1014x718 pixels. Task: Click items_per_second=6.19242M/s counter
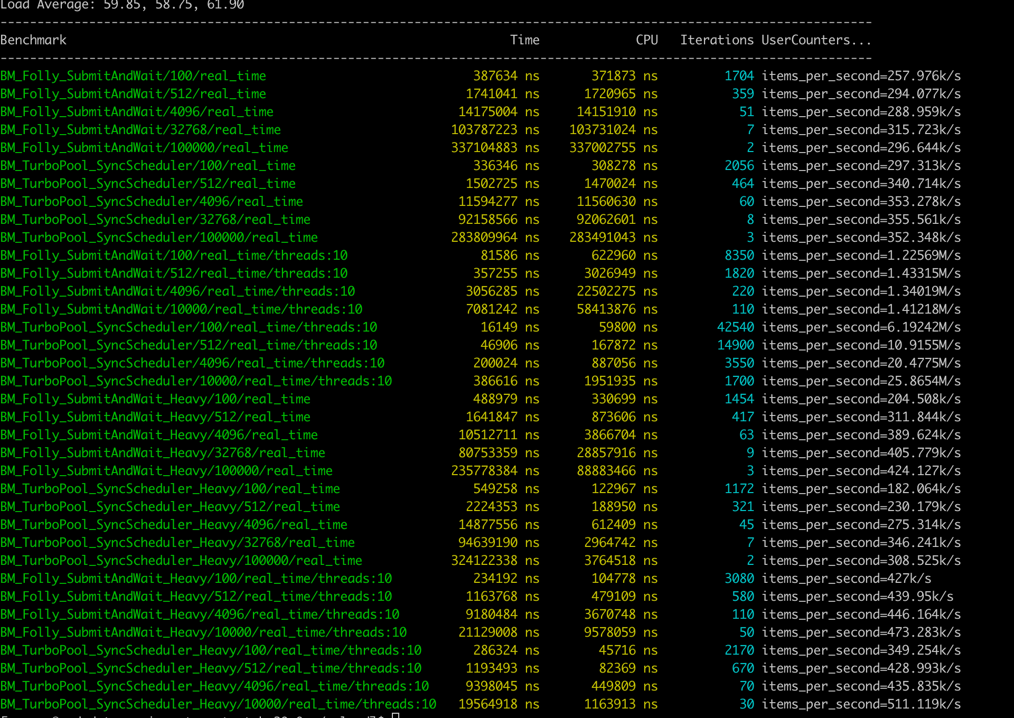tap(861, 327)
